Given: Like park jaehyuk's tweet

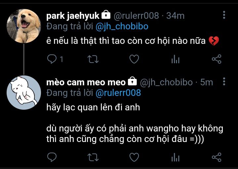Looking at the screenshot, I should click(x=134, y=59).
